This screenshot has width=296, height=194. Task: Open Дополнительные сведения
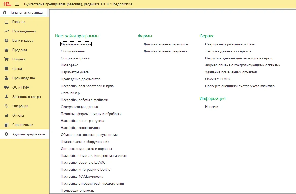(x=165, y=51)
